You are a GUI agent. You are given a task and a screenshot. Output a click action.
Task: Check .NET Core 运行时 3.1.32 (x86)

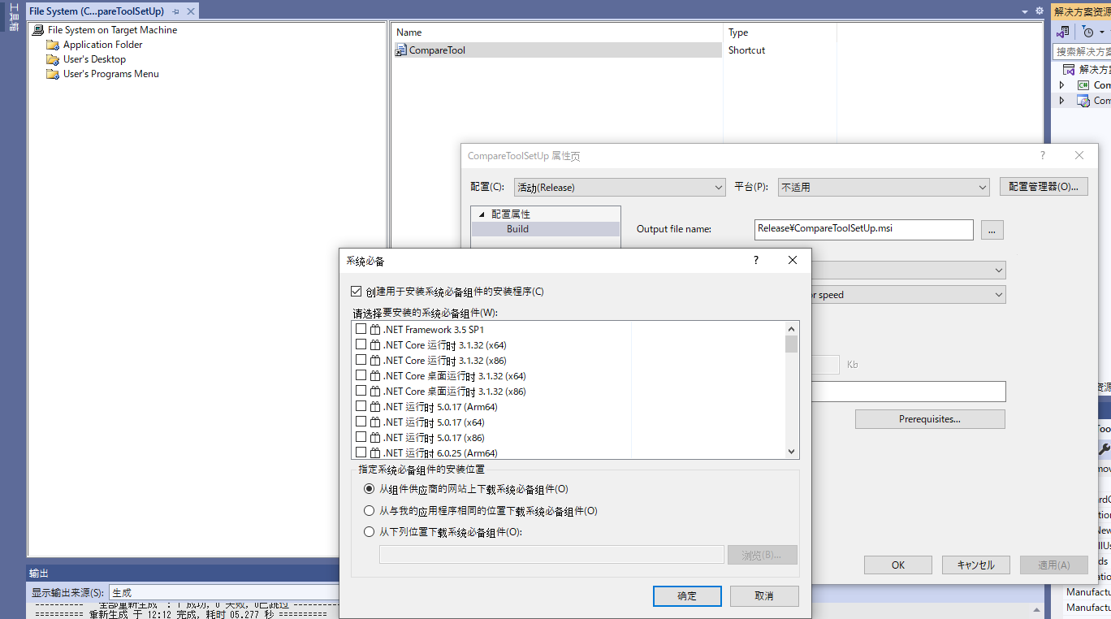coord(361,361)
